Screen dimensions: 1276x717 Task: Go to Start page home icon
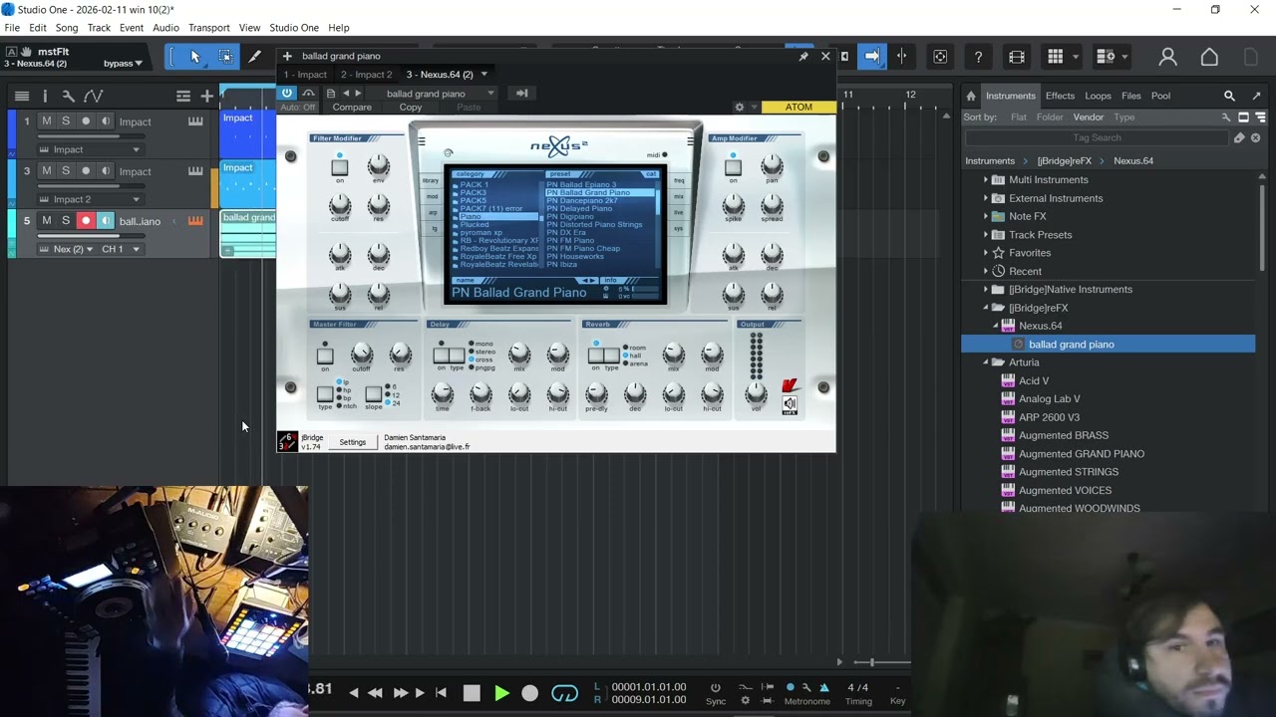[1209, 57]
